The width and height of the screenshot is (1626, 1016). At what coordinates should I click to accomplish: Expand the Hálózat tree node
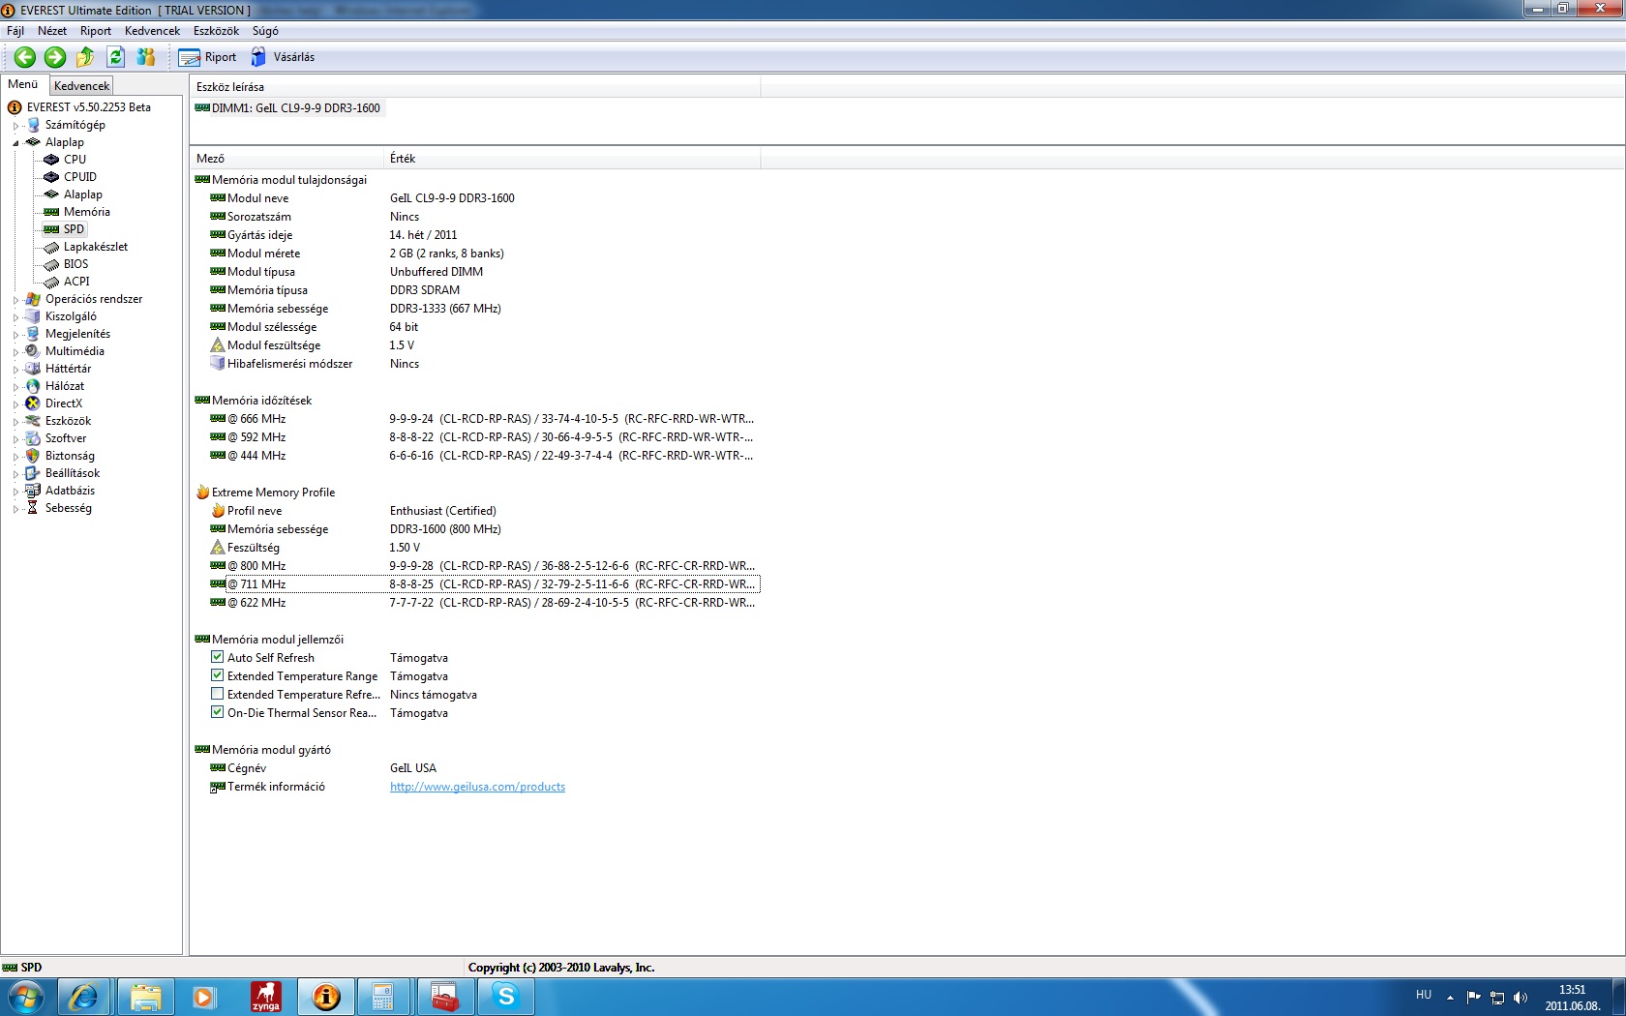pos(15,387)
